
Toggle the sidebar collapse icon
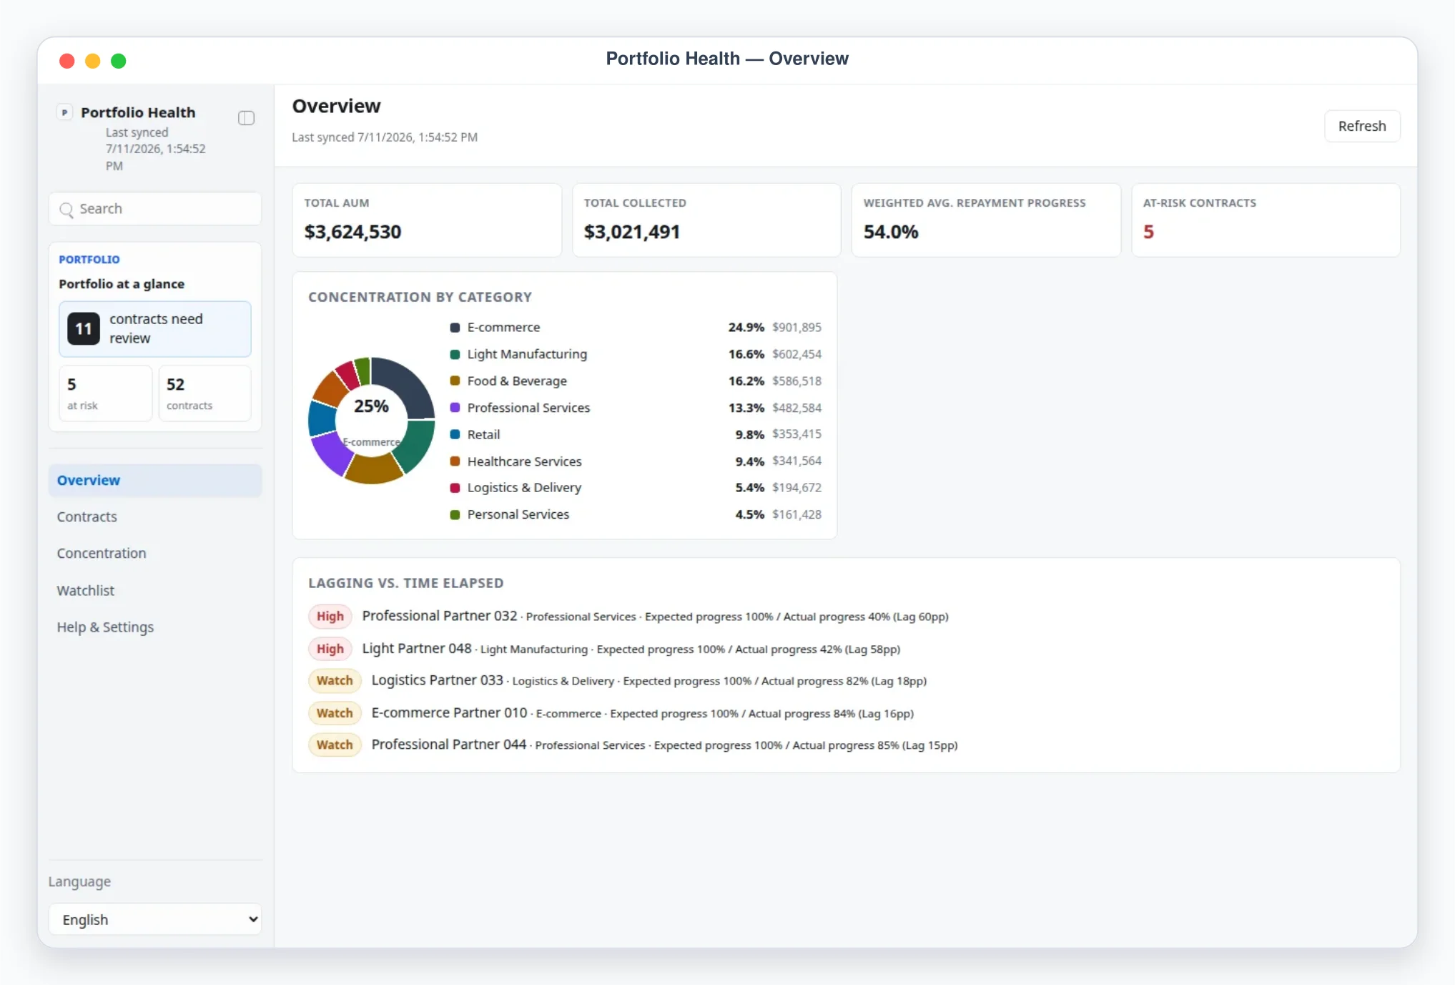point(246,118)
